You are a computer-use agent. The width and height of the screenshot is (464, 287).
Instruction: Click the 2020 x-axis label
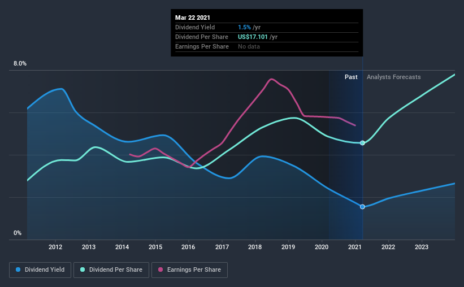[x=322, y=247]
